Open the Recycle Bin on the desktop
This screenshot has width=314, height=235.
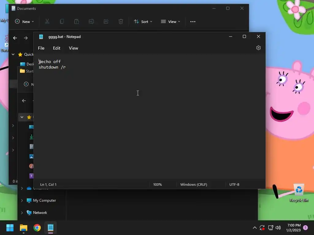299,193
